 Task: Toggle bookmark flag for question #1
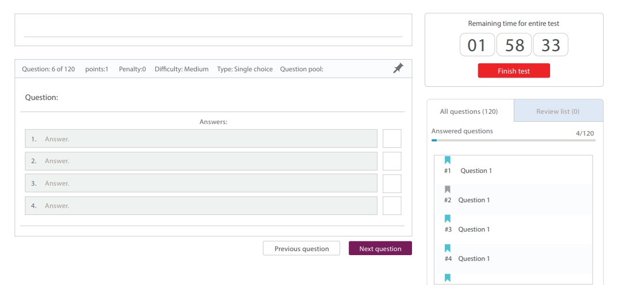[x=448, y=160]
